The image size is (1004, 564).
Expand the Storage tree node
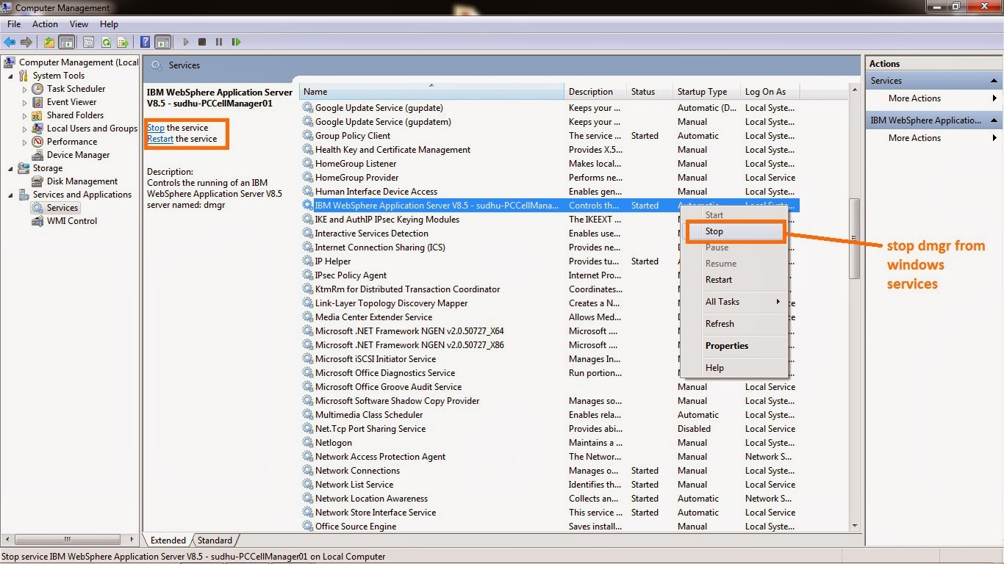click(10, 168)
